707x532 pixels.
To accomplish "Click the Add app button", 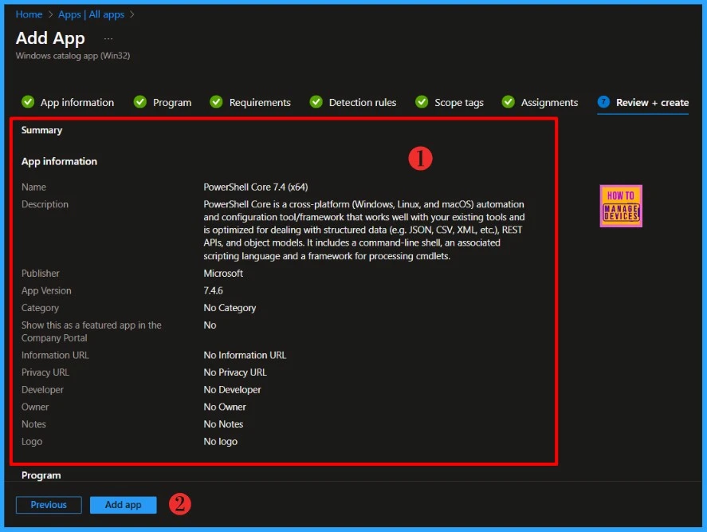I will coord(123,505).
